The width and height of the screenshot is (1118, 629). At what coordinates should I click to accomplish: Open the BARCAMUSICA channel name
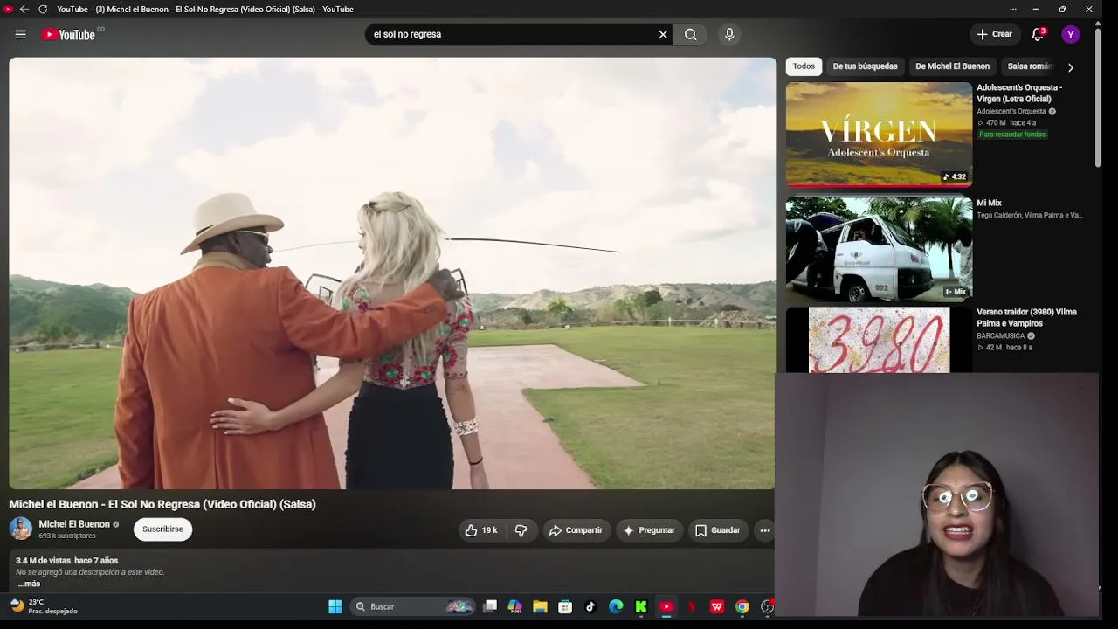[x=1001, y=336]
